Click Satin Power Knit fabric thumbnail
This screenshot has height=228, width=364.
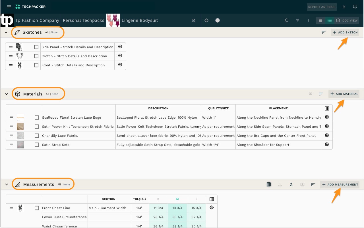point(20,127)
